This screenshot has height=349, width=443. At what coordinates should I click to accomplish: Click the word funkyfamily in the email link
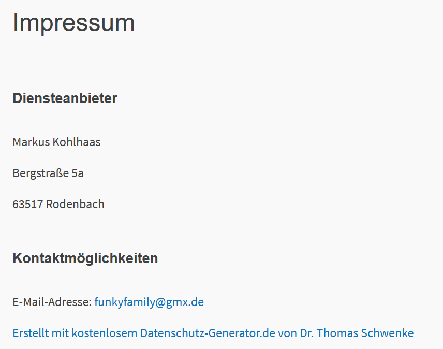coord(122,302)
